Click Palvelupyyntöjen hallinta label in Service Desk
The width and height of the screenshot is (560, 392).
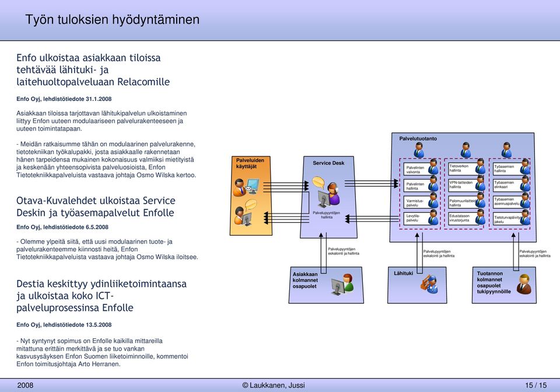327,215
